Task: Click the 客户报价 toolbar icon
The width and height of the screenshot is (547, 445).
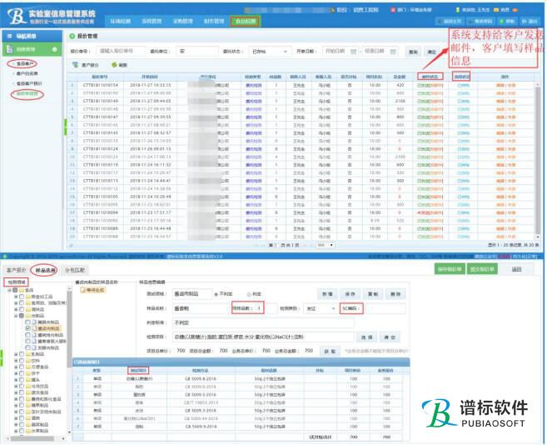Action: tap(76, 64)
